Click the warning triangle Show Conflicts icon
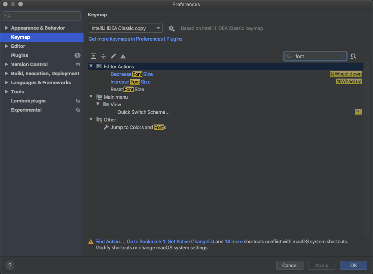Screen dimensions: 373x274 (x=123, y=56)
